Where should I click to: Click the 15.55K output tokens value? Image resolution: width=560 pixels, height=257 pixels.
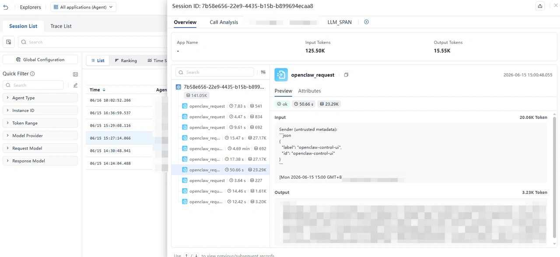(x=442, y=51)
